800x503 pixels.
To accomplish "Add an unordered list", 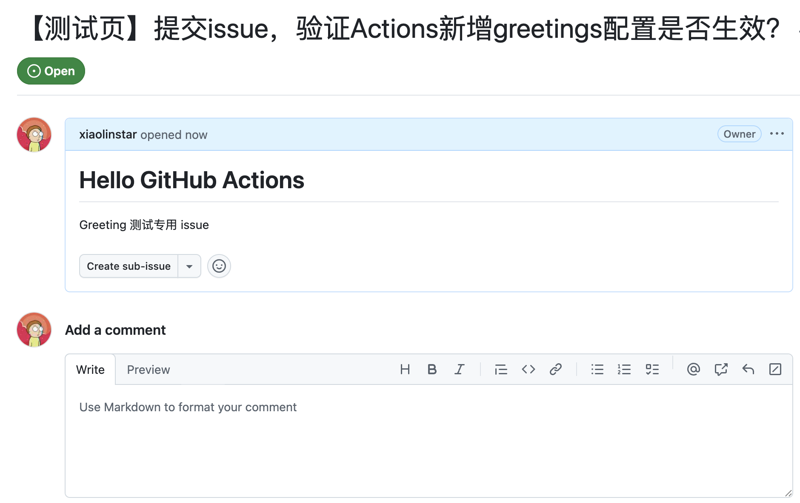I will [x=597, y=369].
